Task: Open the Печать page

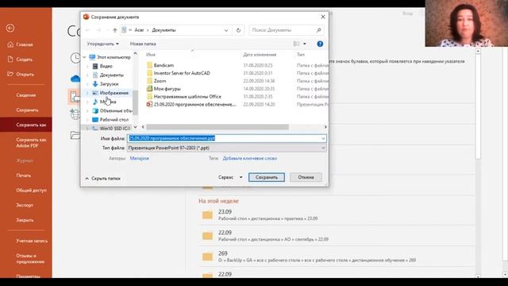Action: [24, 176]
